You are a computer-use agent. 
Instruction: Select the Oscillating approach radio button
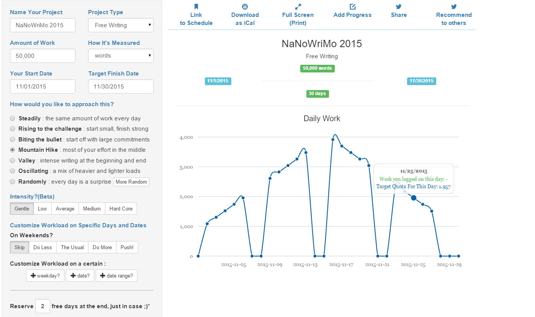[13, 171]
